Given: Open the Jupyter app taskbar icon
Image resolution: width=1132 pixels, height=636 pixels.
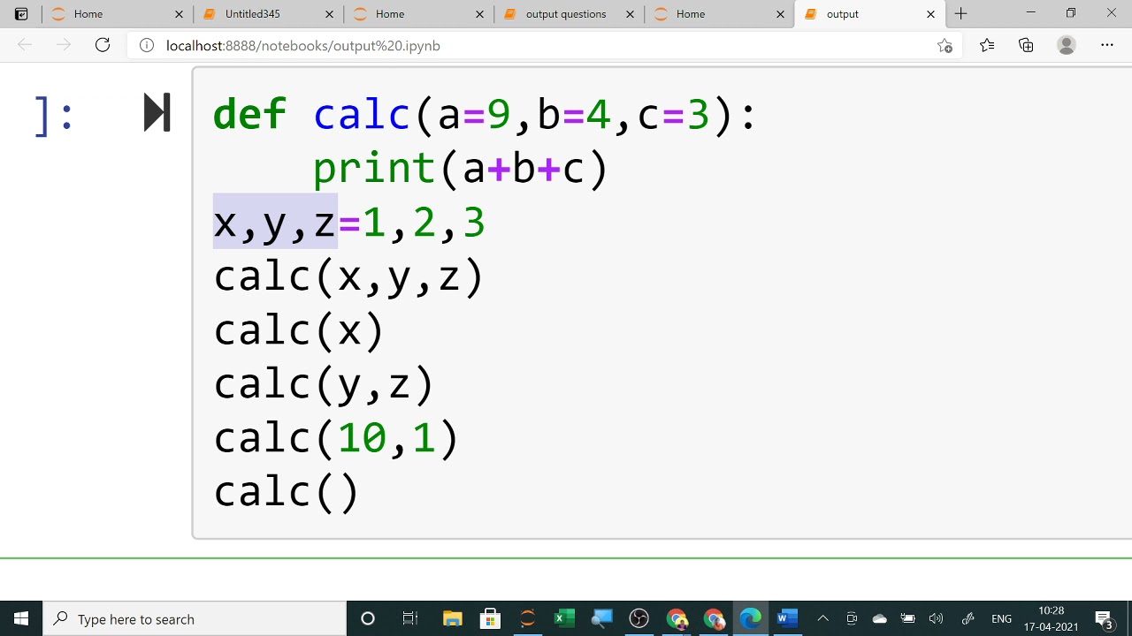Looking at the screenshot, I should coord(527,618).
